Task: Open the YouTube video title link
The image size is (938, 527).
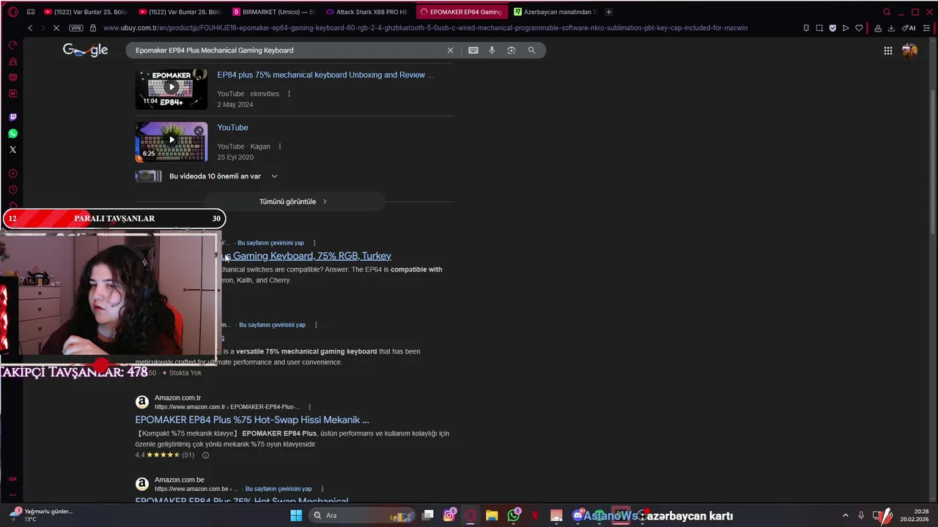Action: pyautogui.click(x=232, y=127)
